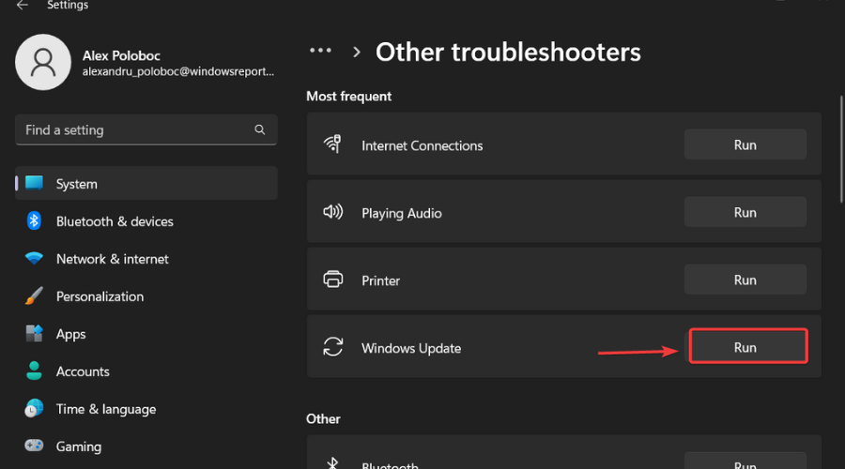Click the Personalization paintbrush icon
The width and height of the screenshot is (845, 469).
[x=35, y=296]
